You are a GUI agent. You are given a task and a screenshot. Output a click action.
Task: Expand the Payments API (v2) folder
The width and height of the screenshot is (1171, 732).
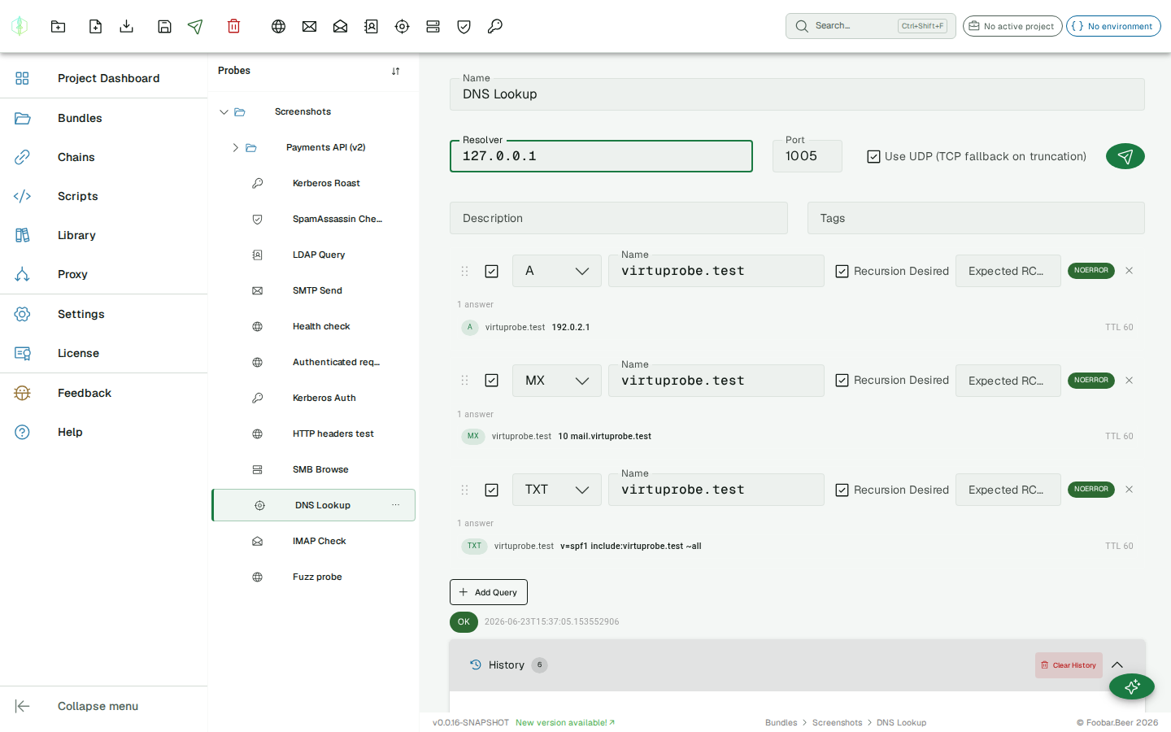pyautogui.click(x=235, y=148)
